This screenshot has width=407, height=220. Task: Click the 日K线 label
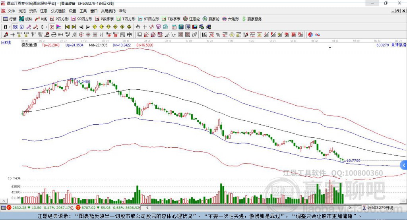tap(6, 42)
